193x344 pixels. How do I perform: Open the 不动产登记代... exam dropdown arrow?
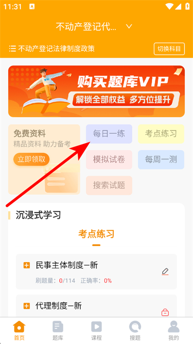tap(129, 27)
